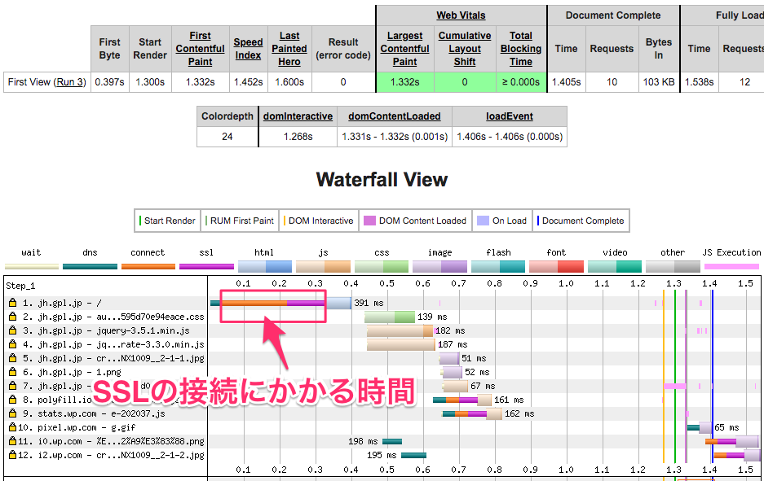The width and height of the screenshot is (764, 481).
Task: Click the lock icon for pixel.wp.com g.gif
Action: (x=13, y=427)
